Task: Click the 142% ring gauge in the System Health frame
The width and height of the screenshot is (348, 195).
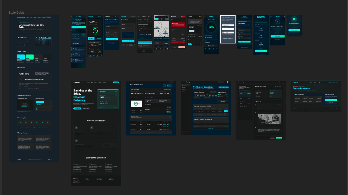Action: pos(211,27)
